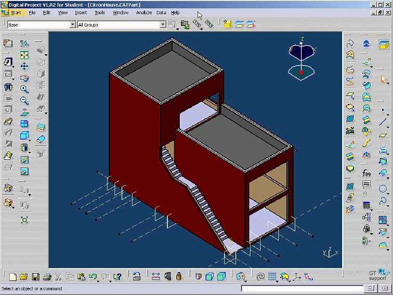Image resolution: width=393 pixels, height=295 pixels.
Task: Click the Copy icon
Action: (70, 277)
